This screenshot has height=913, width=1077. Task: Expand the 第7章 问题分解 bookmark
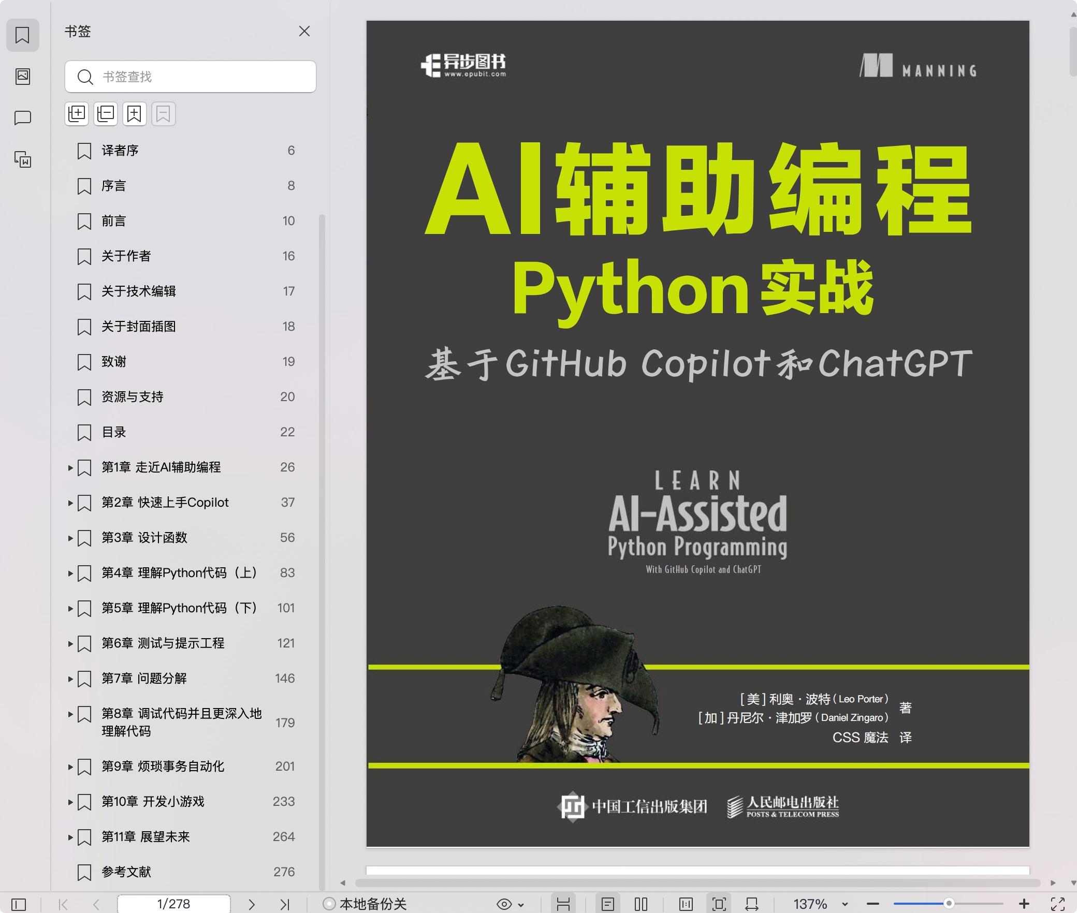pos(70,679)
